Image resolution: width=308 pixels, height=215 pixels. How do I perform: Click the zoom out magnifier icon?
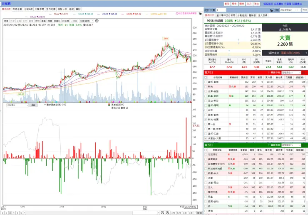(x=163, y=213)
